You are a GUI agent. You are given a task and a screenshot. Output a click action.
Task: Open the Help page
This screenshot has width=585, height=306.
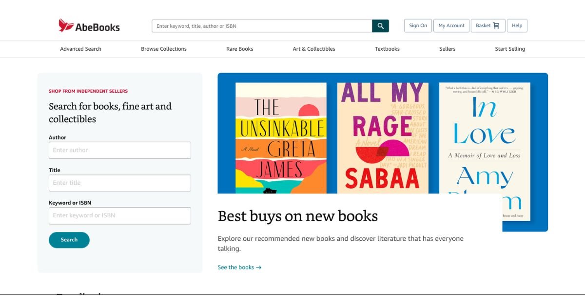[517, 26]
